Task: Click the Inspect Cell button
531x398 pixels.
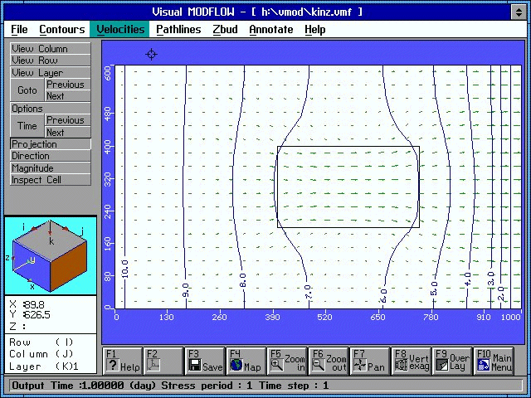Action: (x=51, y=180)
